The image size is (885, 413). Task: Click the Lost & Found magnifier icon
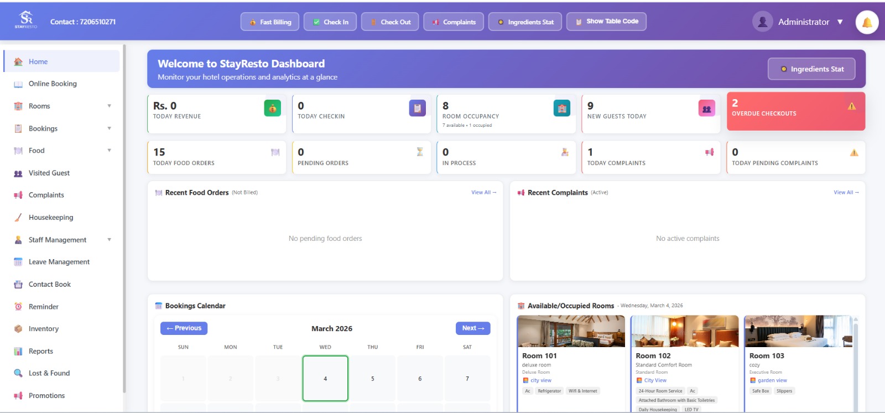[x=18, y=373]
